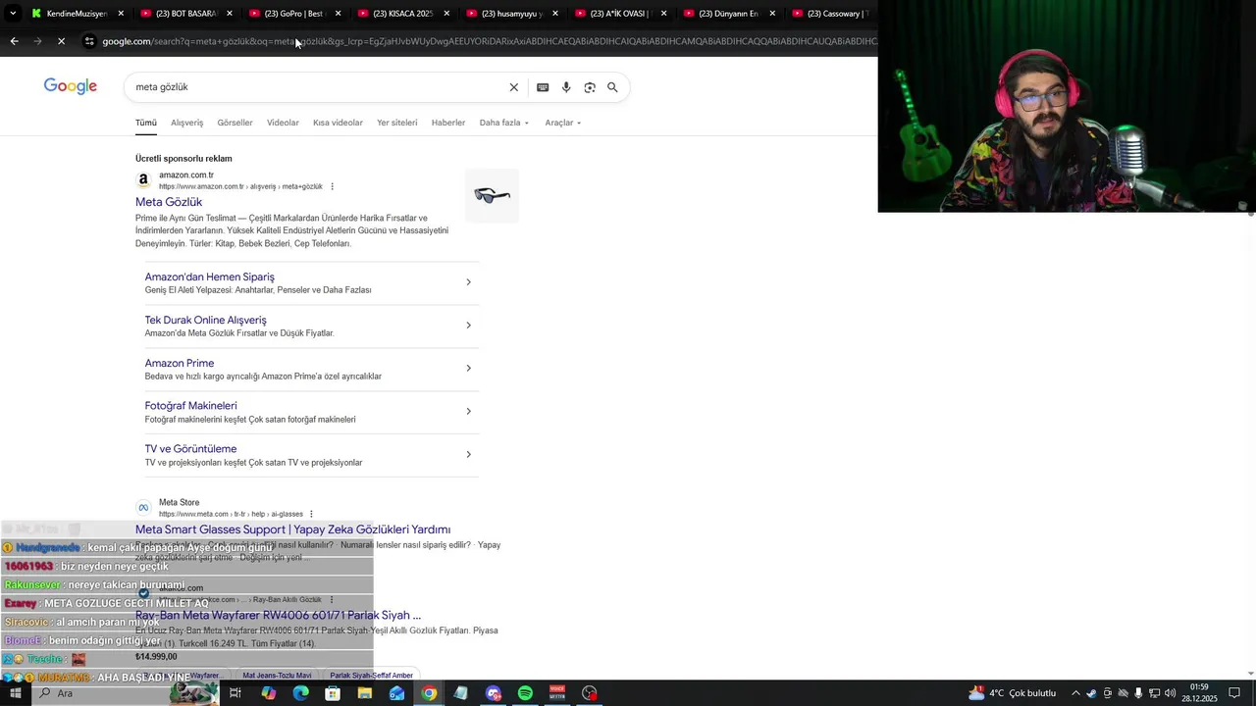
Task: Open File Explorer from the taskbar
Action: click(x=365, y=693)
